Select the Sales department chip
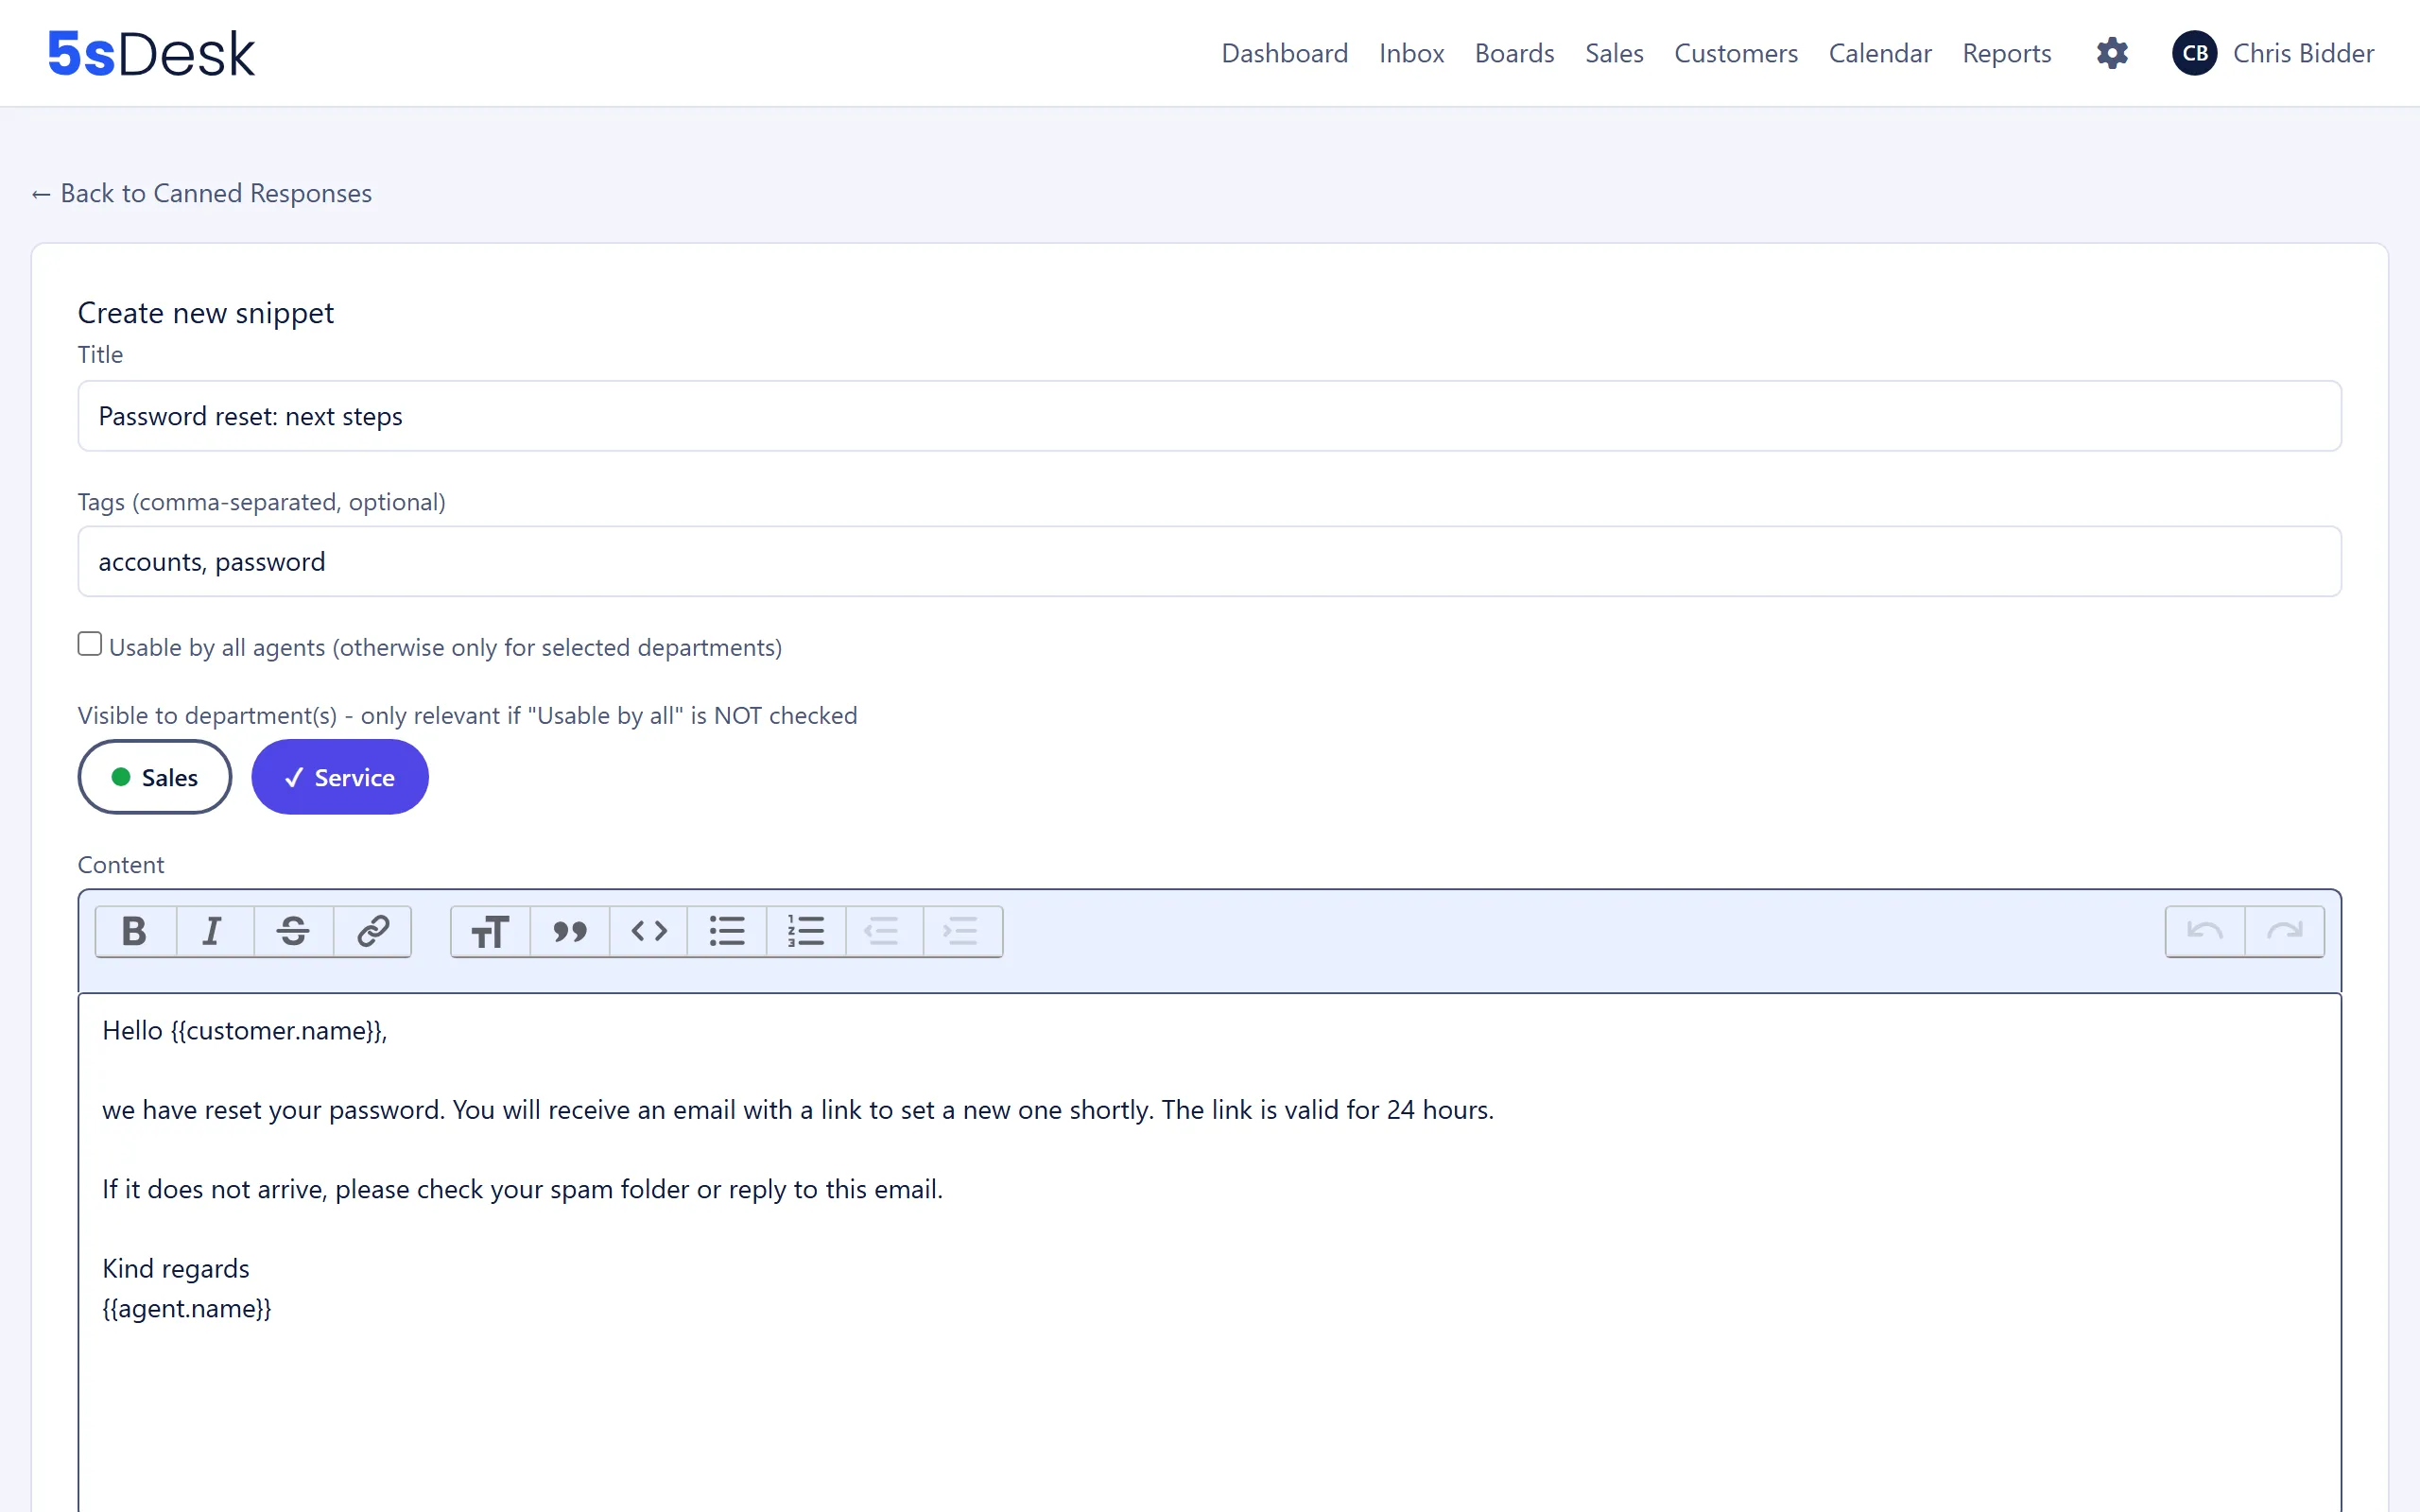Image resolution: width=2420 pixels, height=1512 pixels. point(155,777)
